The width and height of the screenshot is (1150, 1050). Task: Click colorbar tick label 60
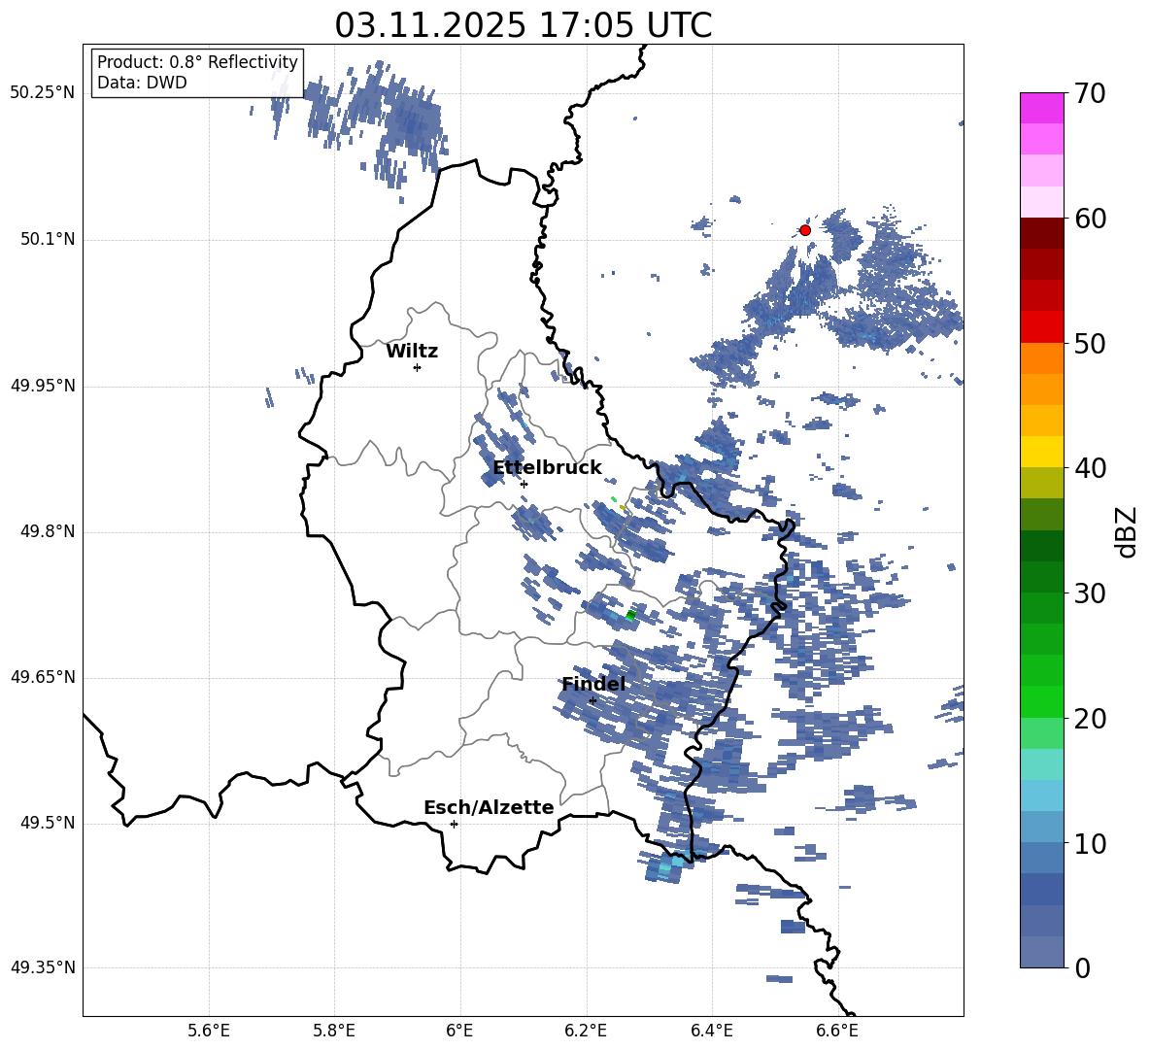(x=1090, y=219)
